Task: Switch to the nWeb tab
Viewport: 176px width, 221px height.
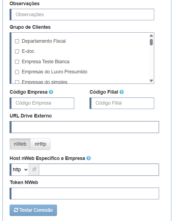Action: [20, 144]
